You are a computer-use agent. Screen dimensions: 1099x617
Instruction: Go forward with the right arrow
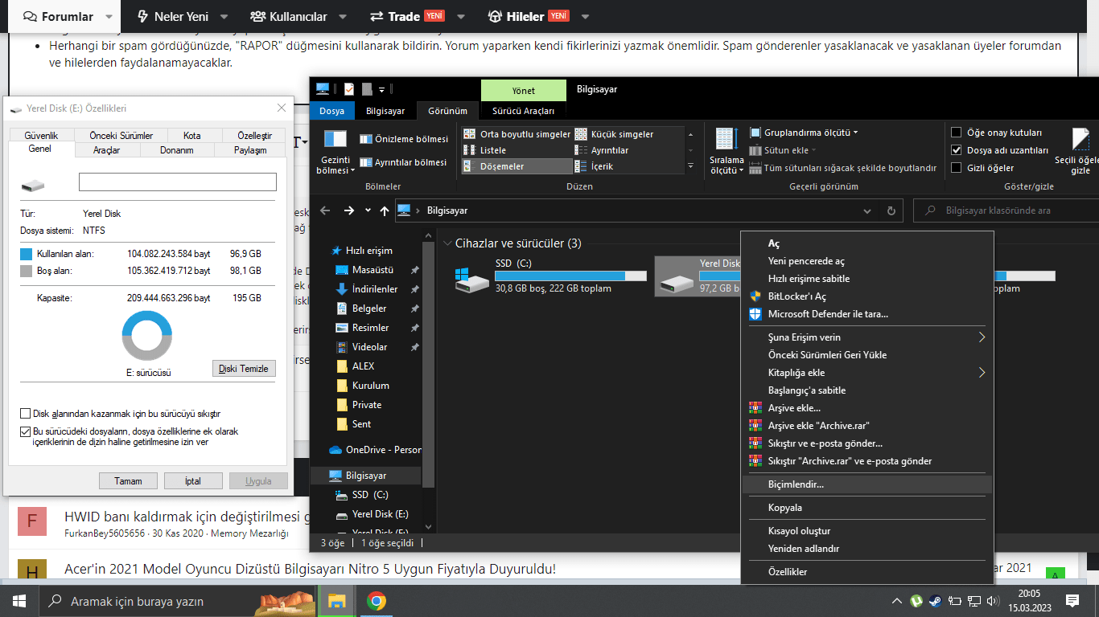pyautogui.click(x=349, y=210)
